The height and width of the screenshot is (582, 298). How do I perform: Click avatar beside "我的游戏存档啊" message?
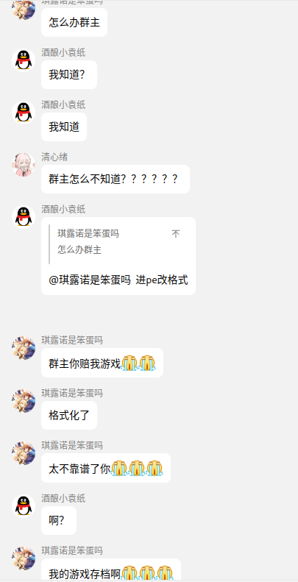pos(24,558)
